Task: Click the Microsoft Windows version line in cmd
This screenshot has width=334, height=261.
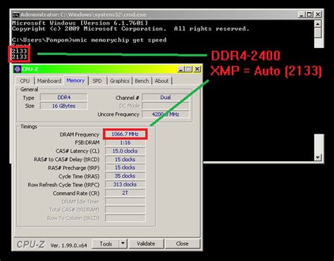Action: point(80,23)
